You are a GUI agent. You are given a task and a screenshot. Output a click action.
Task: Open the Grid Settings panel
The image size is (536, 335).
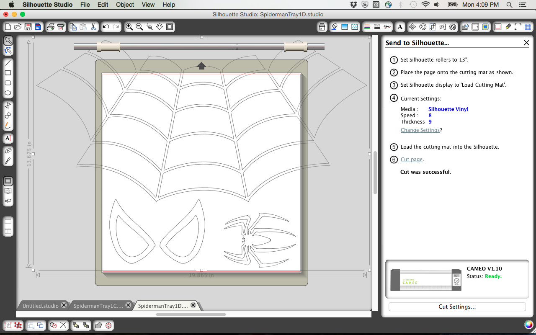[528, 27]
